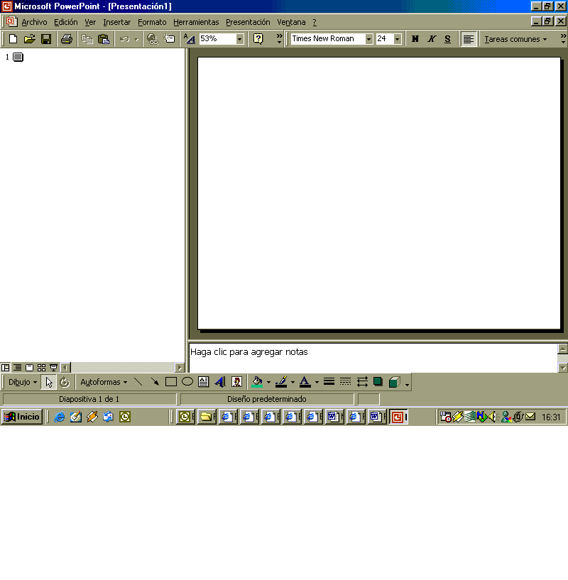Choose Arrow Style on drawing toolbar
The width and height of the screenshot is (568, 580).
coord(362,382)
